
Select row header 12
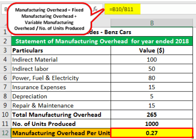pos(5,133)
